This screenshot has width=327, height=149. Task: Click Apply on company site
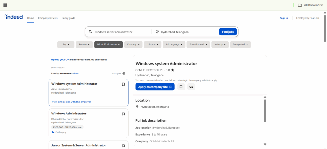coord(155,87)
